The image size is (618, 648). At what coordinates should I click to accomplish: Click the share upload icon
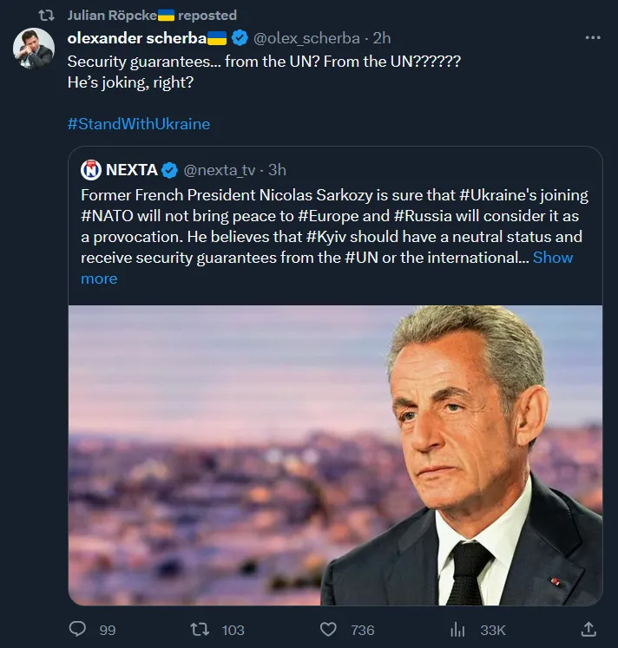pyautogui.click(x=588, y=629)
